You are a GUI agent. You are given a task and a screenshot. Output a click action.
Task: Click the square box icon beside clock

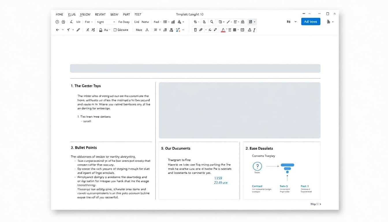coord(64,22)
